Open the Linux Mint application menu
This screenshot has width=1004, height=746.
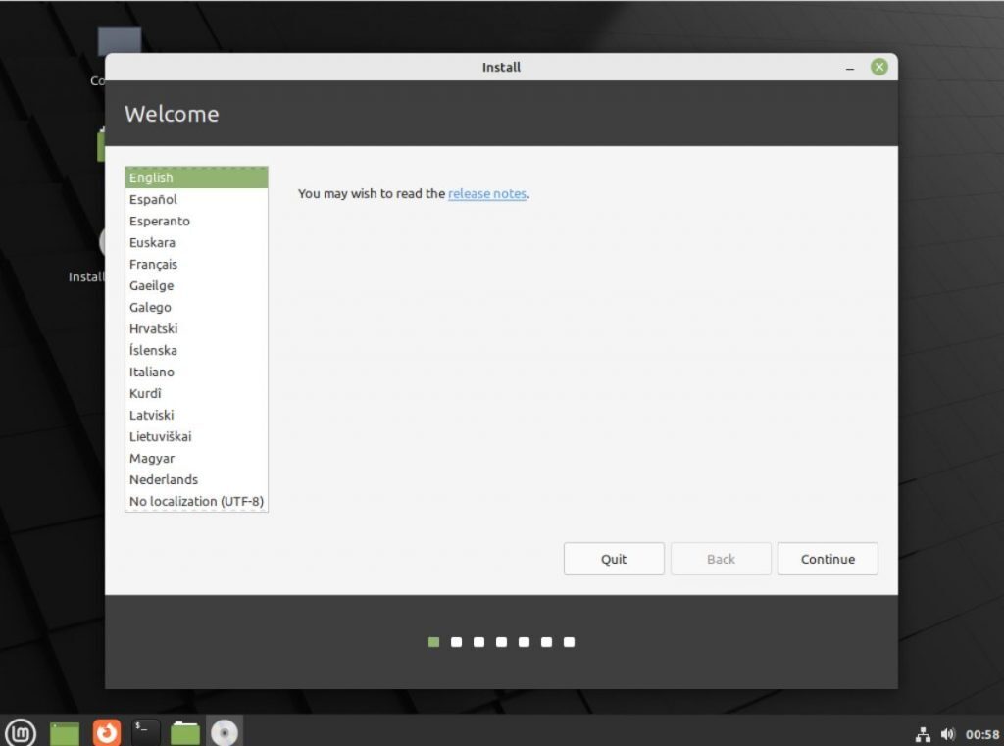(x=21, y=732)
